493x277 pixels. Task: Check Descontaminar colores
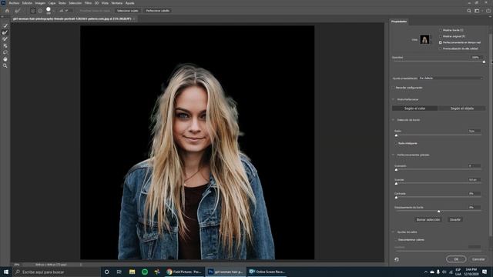396,239
